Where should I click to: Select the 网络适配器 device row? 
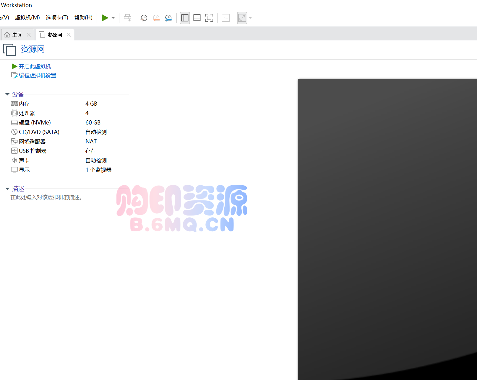[x=70, y=141]
